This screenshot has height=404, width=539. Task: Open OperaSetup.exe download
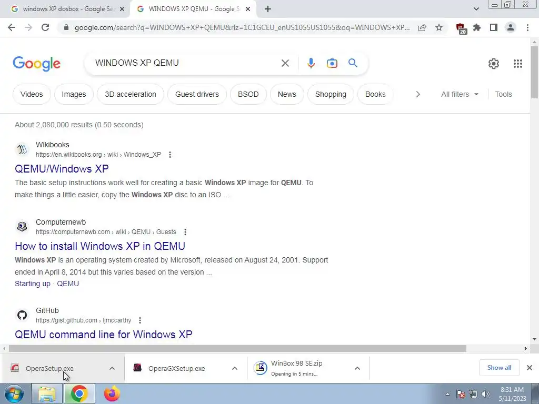tap(49, 368)
